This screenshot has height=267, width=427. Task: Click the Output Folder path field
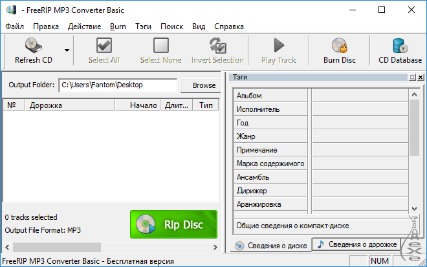point(118,85)
